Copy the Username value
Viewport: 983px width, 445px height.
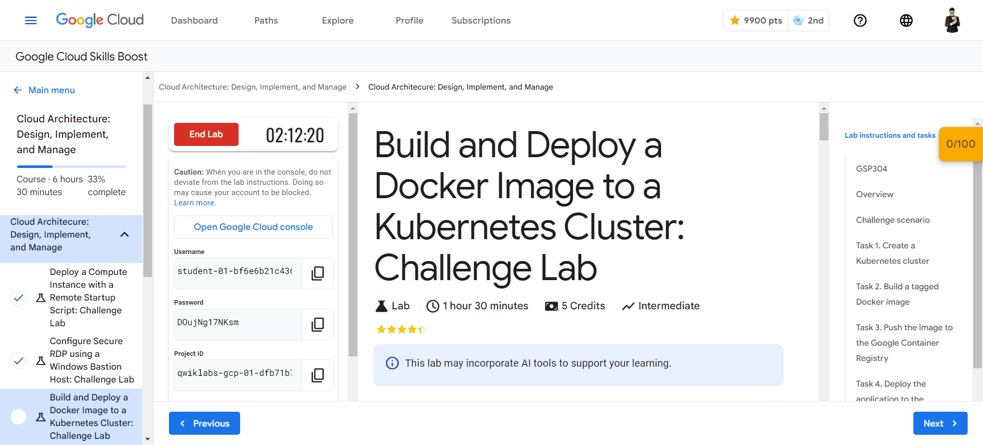coord(317,273)
